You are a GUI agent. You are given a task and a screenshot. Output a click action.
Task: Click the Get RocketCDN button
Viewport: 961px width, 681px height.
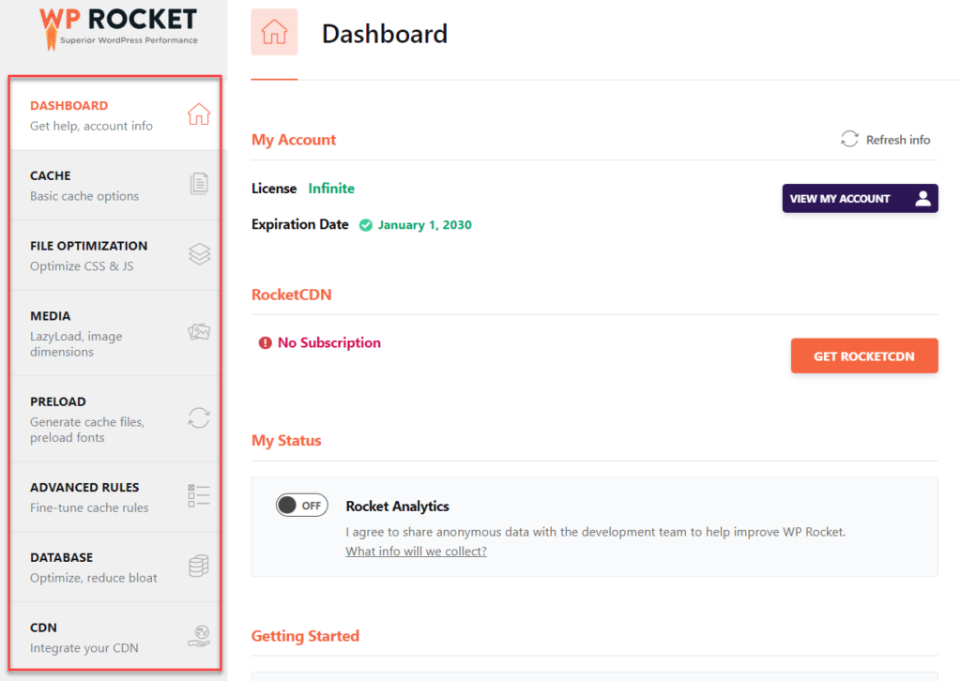864,356
